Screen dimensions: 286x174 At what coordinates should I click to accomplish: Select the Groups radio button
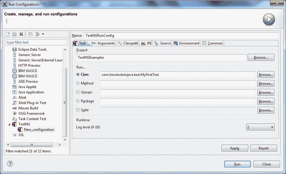pos(78,92)
